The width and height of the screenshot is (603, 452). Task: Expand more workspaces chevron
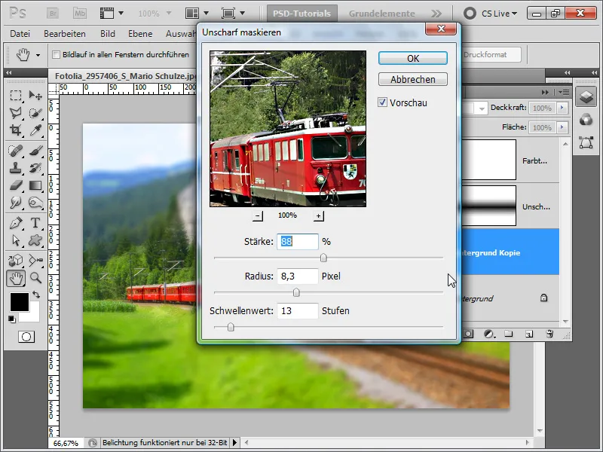(x=436, y=14)
